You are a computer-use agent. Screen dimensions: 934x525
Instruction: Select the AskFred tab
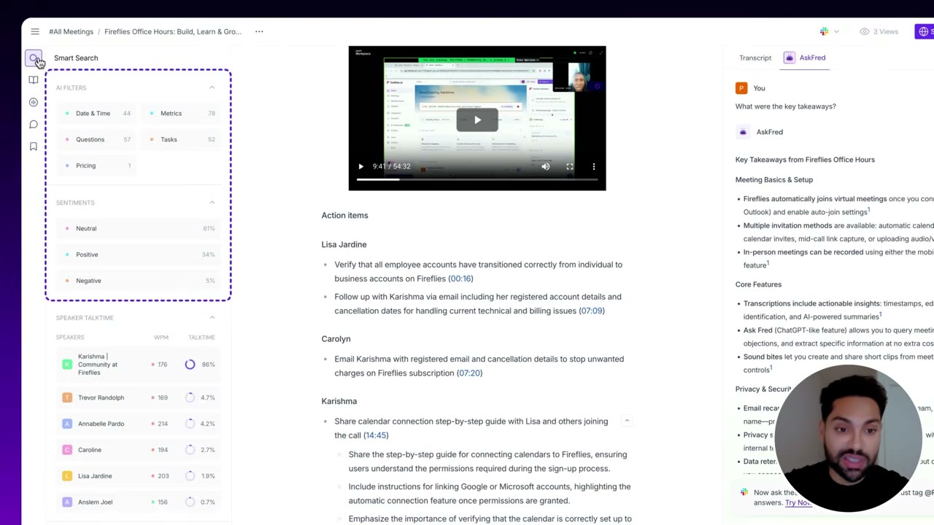[x=806, y=58]
